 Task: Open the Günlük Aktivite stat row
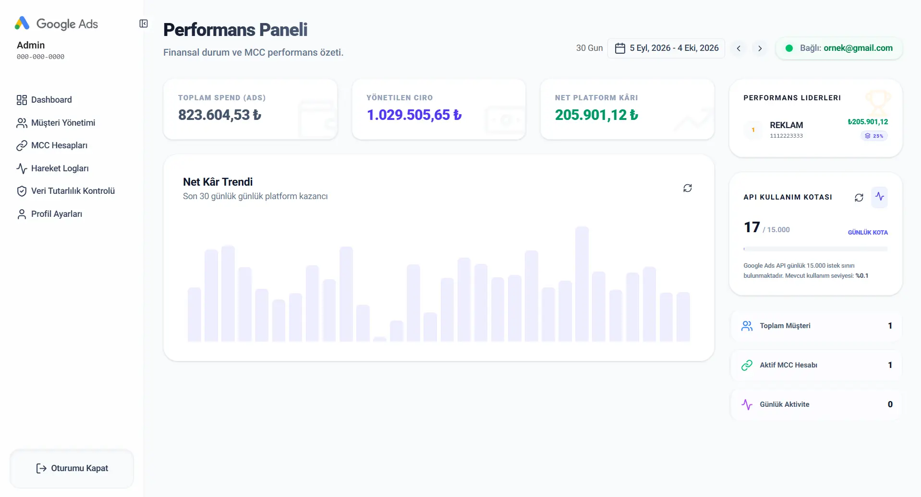(x=815, y=404)
